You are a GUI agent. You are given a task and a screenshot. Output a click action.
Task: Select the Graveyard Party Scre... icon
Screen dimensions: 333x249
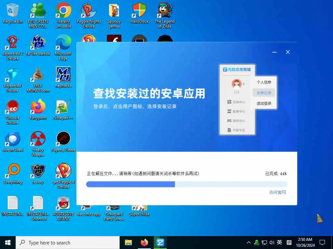(x=114, y=213)
